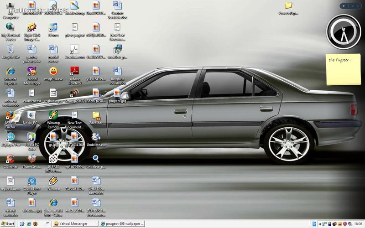
Task: Select the Zavaidoc folder icon
Action: tap(96, 118)
